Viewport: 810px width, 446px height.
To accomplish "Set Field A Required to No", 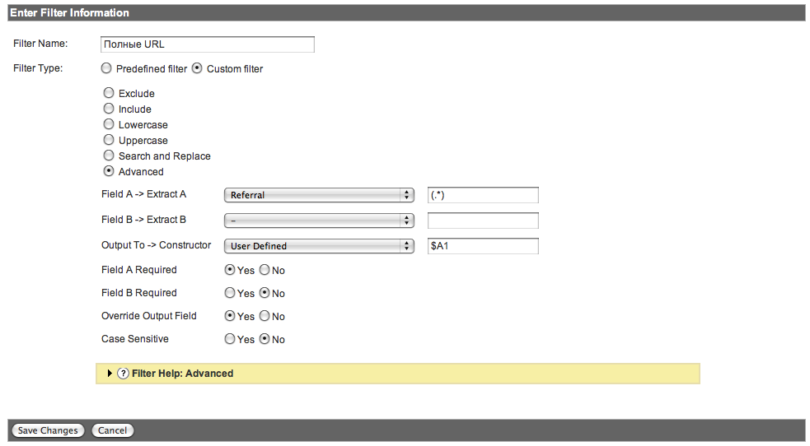I will [265, 270].
